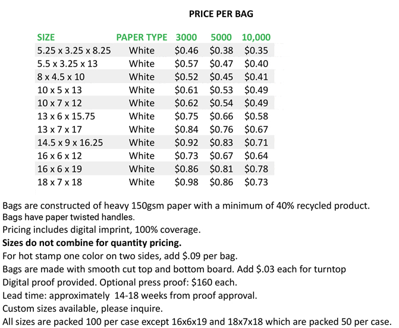Select the SIZE column header

click(x=46, y=37)
